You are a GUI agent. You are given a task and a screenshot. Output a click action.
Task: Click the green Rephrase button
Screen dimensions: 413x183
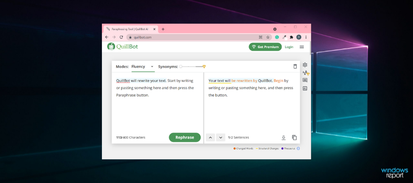184,137
